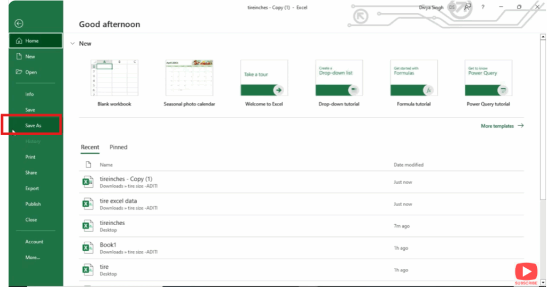Click the Open folder icon in the sidebar
The image size is (547, 287).
pos(19,72)
